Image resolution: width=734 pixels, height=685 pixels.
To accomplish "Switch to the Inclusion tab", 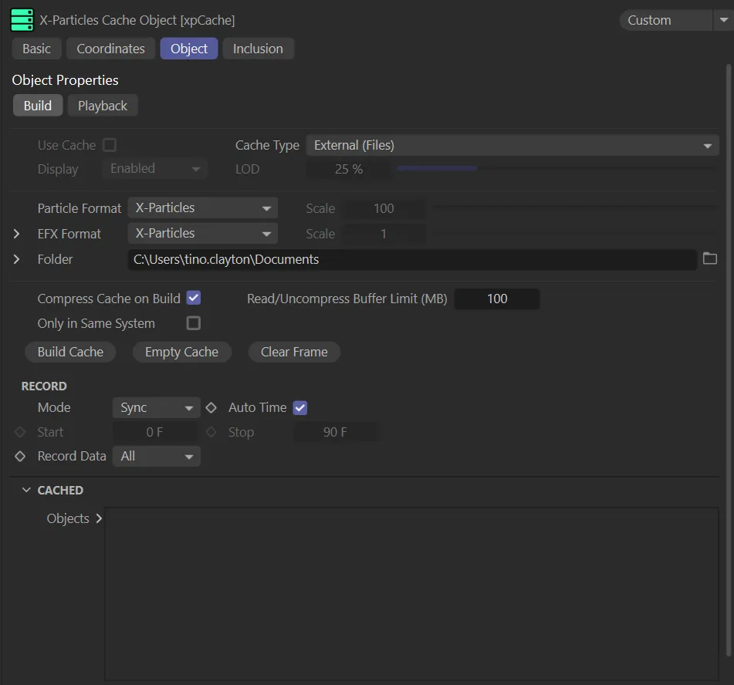I will click(x=258, y=49).
